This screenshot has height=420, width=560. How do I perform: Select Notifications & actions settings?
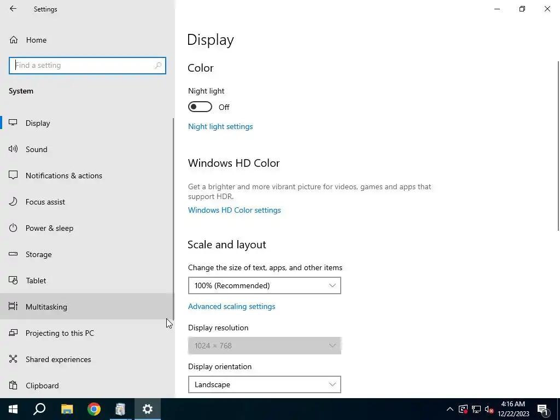(x=87, y=176)
